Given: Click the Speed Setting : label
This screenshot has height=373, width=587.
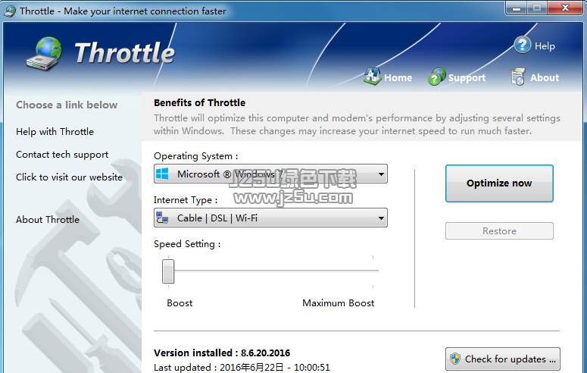Looking at the screenshot, I should (x=187, y=244).
